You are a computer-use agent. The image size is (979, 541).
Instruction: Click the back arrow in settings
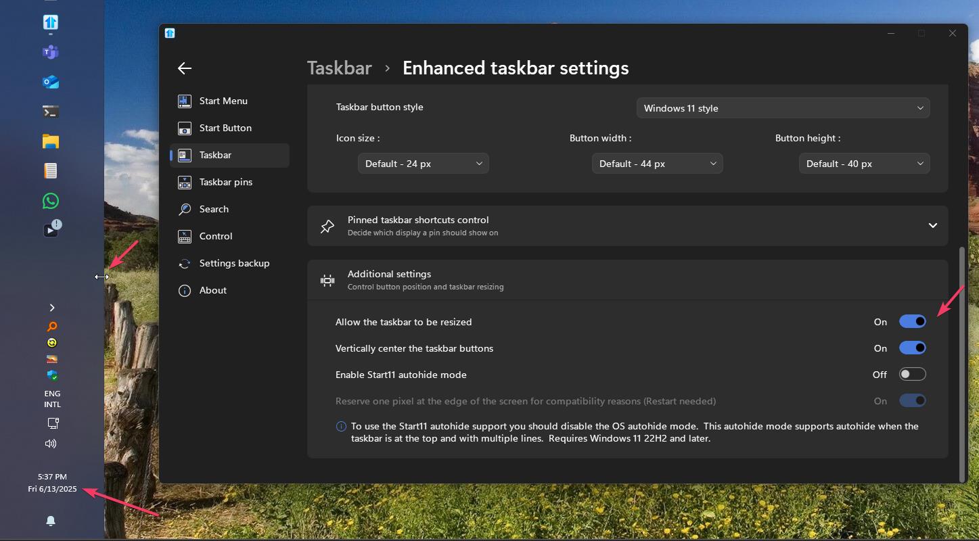pyautogui.click(x=185, y=68)
